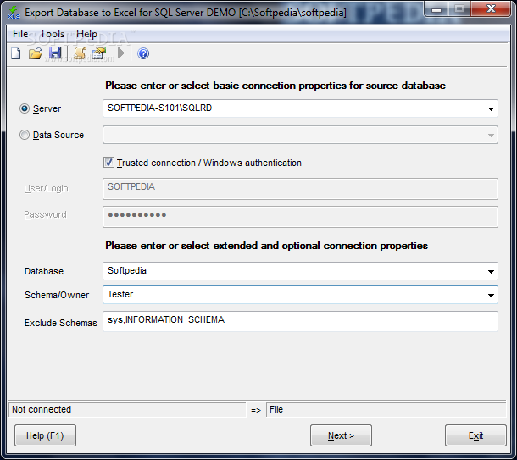The height and width of the screenshot is (460, 517).
Task: Select the Data Source radio button
Action: point(25,135)
